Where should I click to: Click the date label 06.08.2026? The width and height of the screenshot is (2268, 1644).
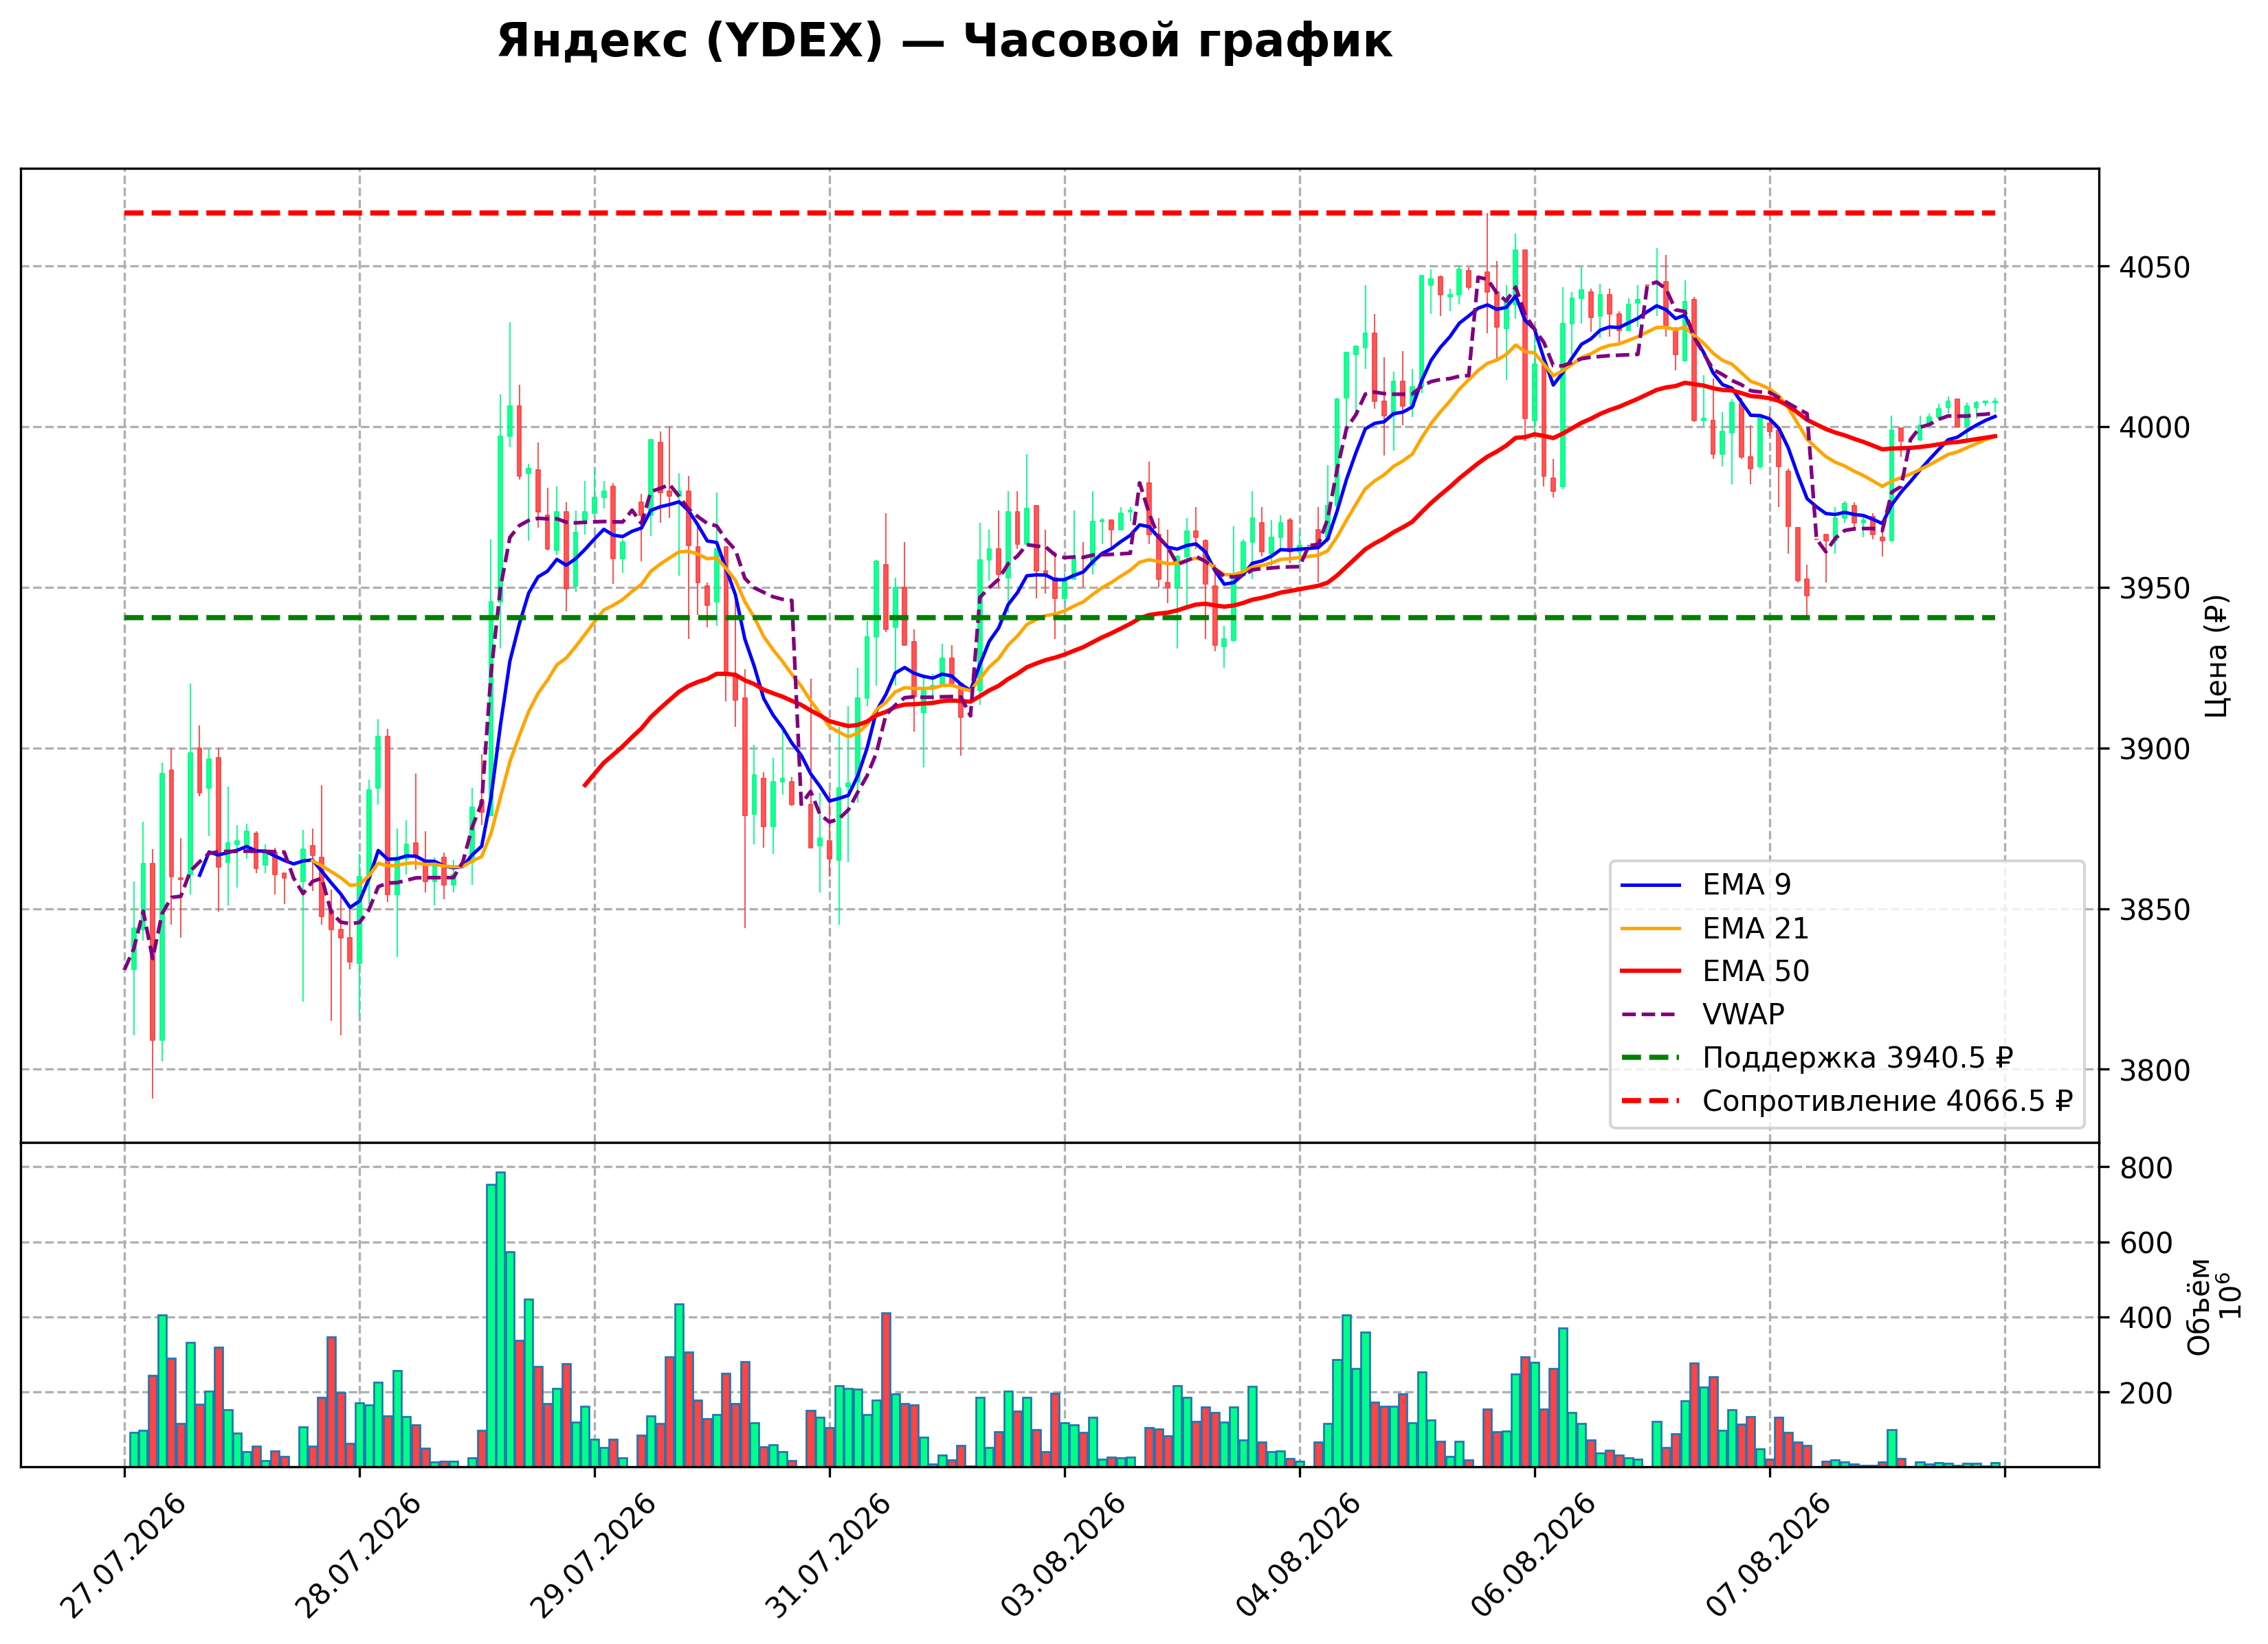(x=1533, y=1556)
